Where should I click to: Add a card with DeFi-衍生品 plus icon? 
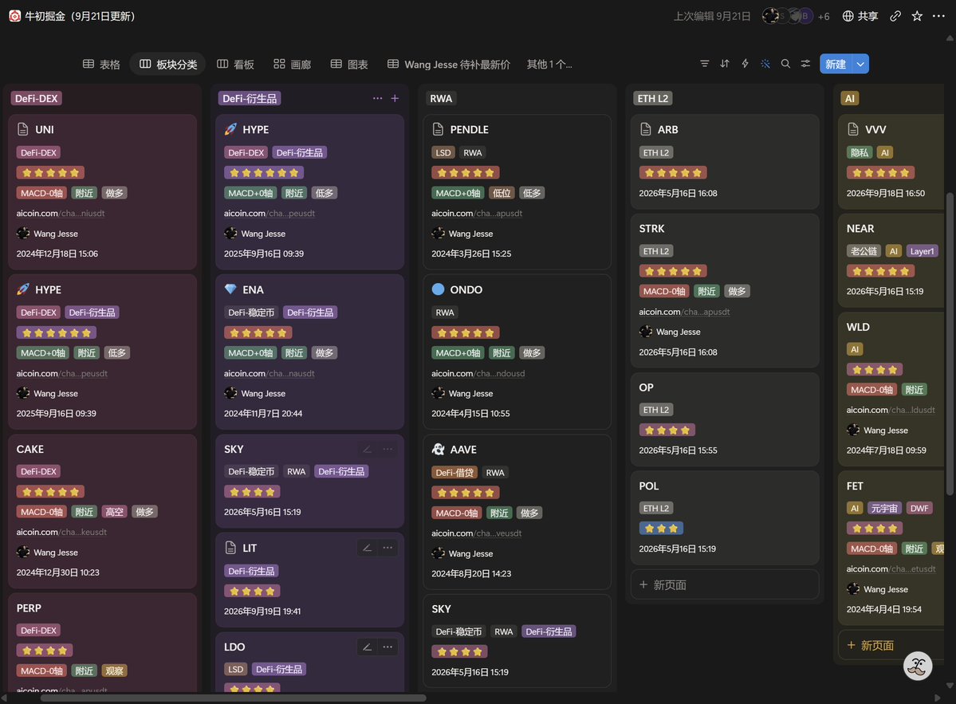[x=395, y=98]
